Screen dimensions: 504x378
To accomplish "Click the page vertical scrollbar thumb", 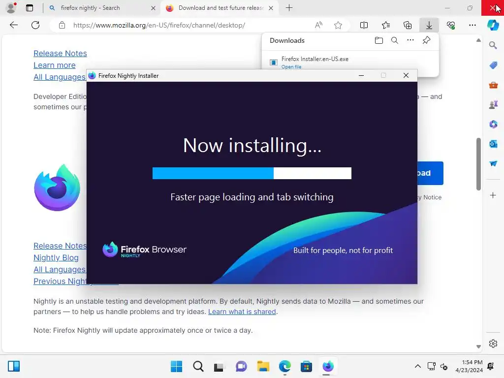I will [478, 164].
